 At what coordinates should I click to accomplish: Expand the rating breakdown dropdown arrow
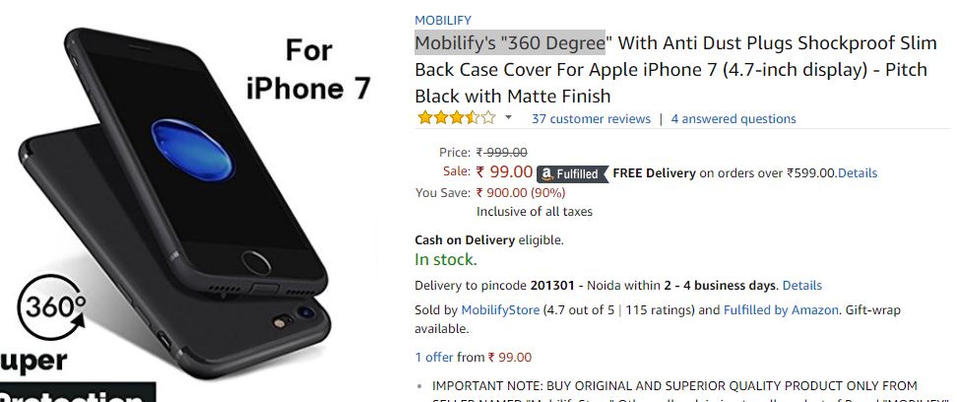[508, 117]
